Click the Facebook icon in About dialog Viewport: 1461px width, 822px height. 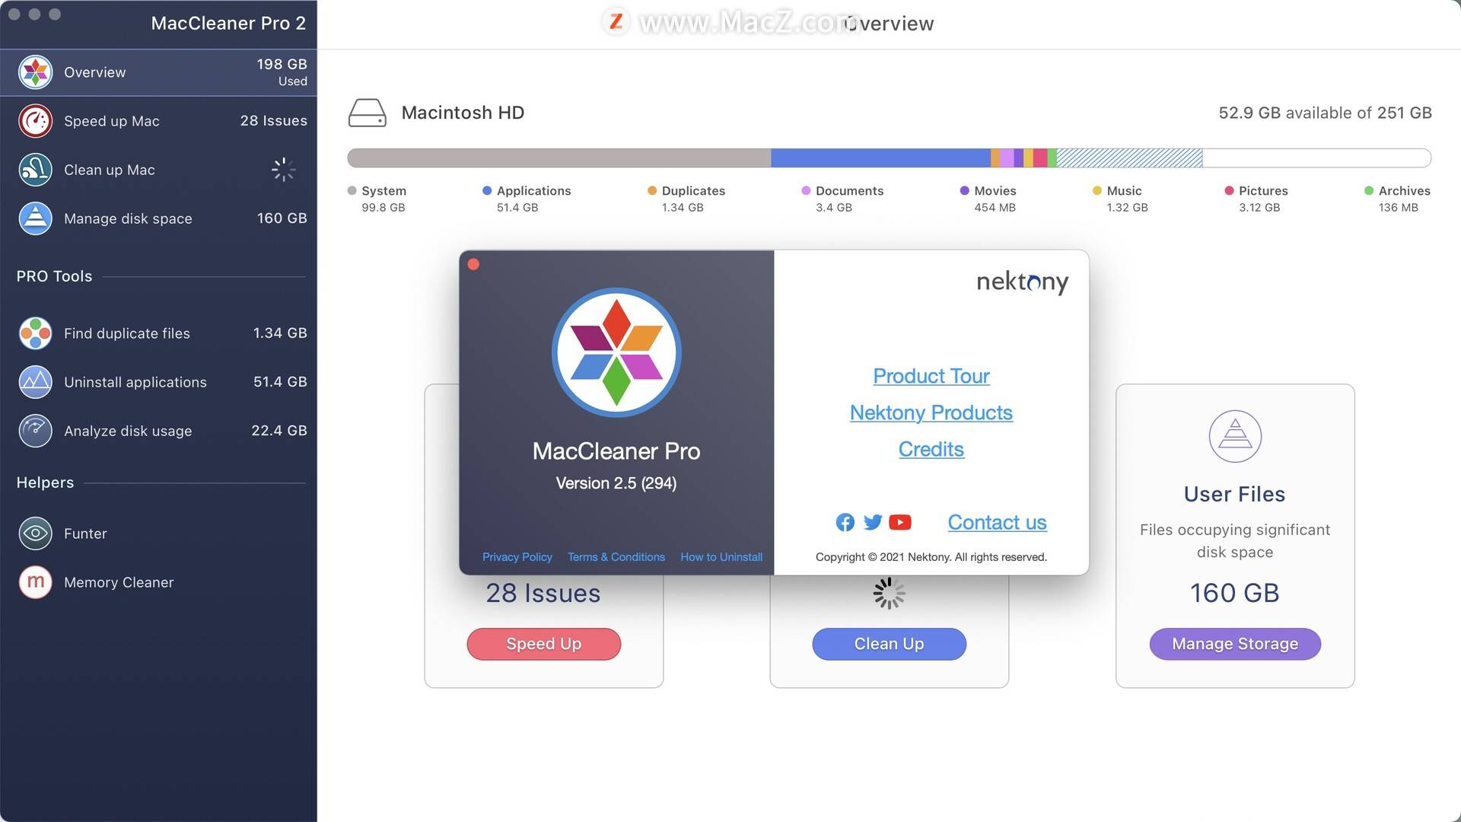845,522
